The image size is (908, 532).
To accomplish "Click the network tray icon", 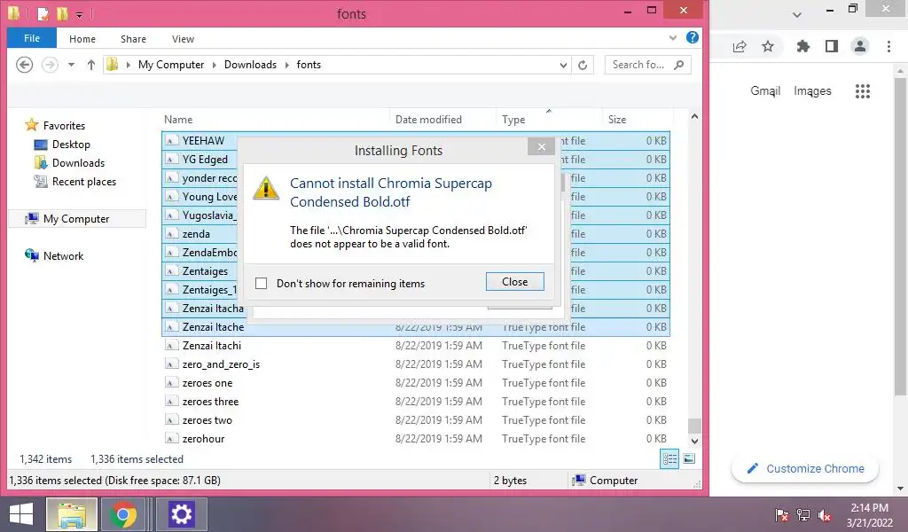I will pyautogui.click(x=803, y=514).
